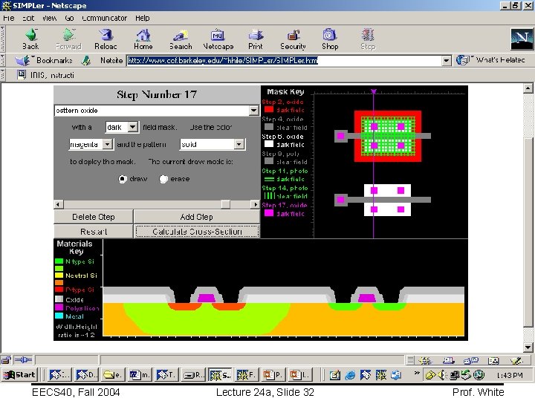Select the erase mode radio button
This screenshot has height=401, width=535.
(163, 179)
